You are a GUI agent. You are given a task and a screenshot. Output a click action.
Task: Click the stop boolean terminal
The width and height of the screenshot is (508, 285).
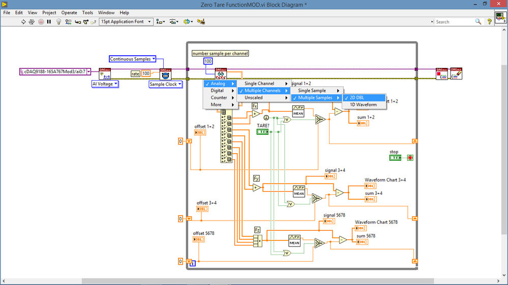coord(395,158)
